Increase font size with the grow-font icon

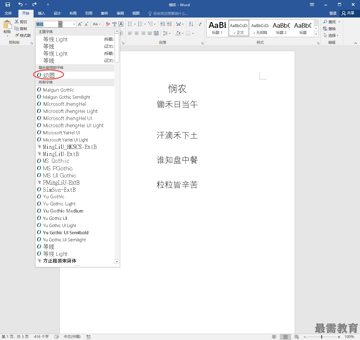point(80,24)
